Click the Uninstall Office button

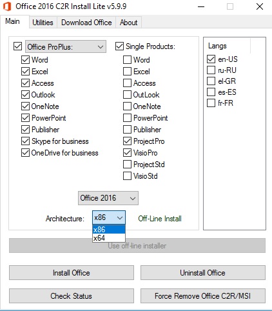pos(203,273)
